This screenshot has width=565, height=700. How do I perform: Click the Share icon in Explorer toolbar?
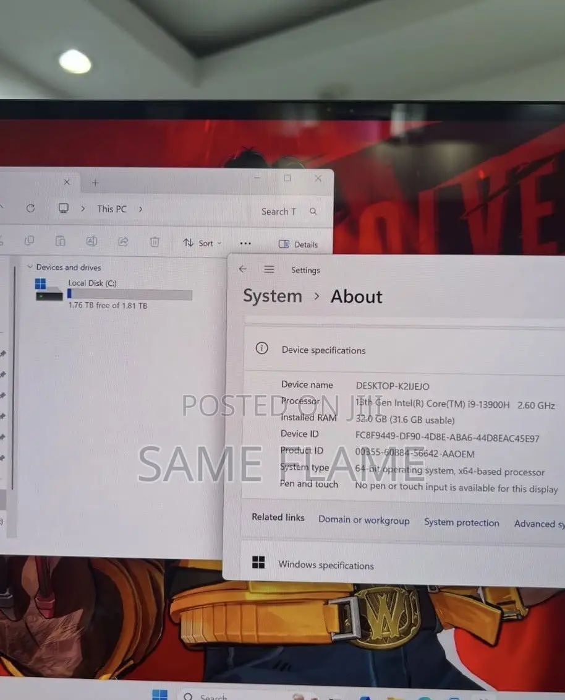coord(123,241)
